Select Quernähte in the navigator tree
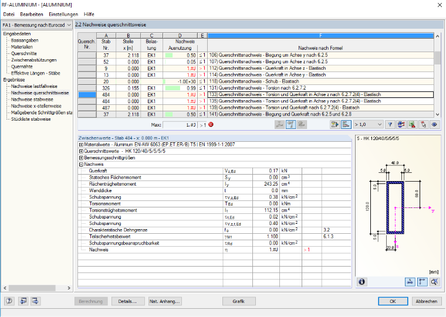The height and width of the screenshot is (317, 446). pyautogui.click(x=22, y=66)
